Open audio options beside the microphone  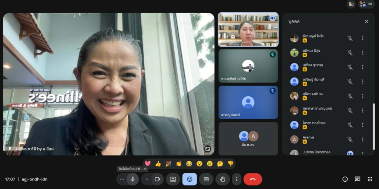pyautogui.click(x=122, y=179)
